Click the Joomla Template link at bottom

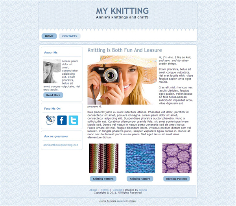108,201
